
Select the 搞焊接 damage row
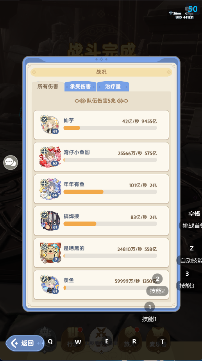coord(101,221)
